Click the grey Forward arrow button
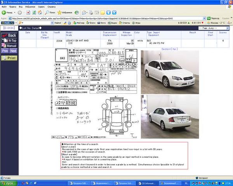The height and width of the screenshot is (186, 233). click(20, 13)
